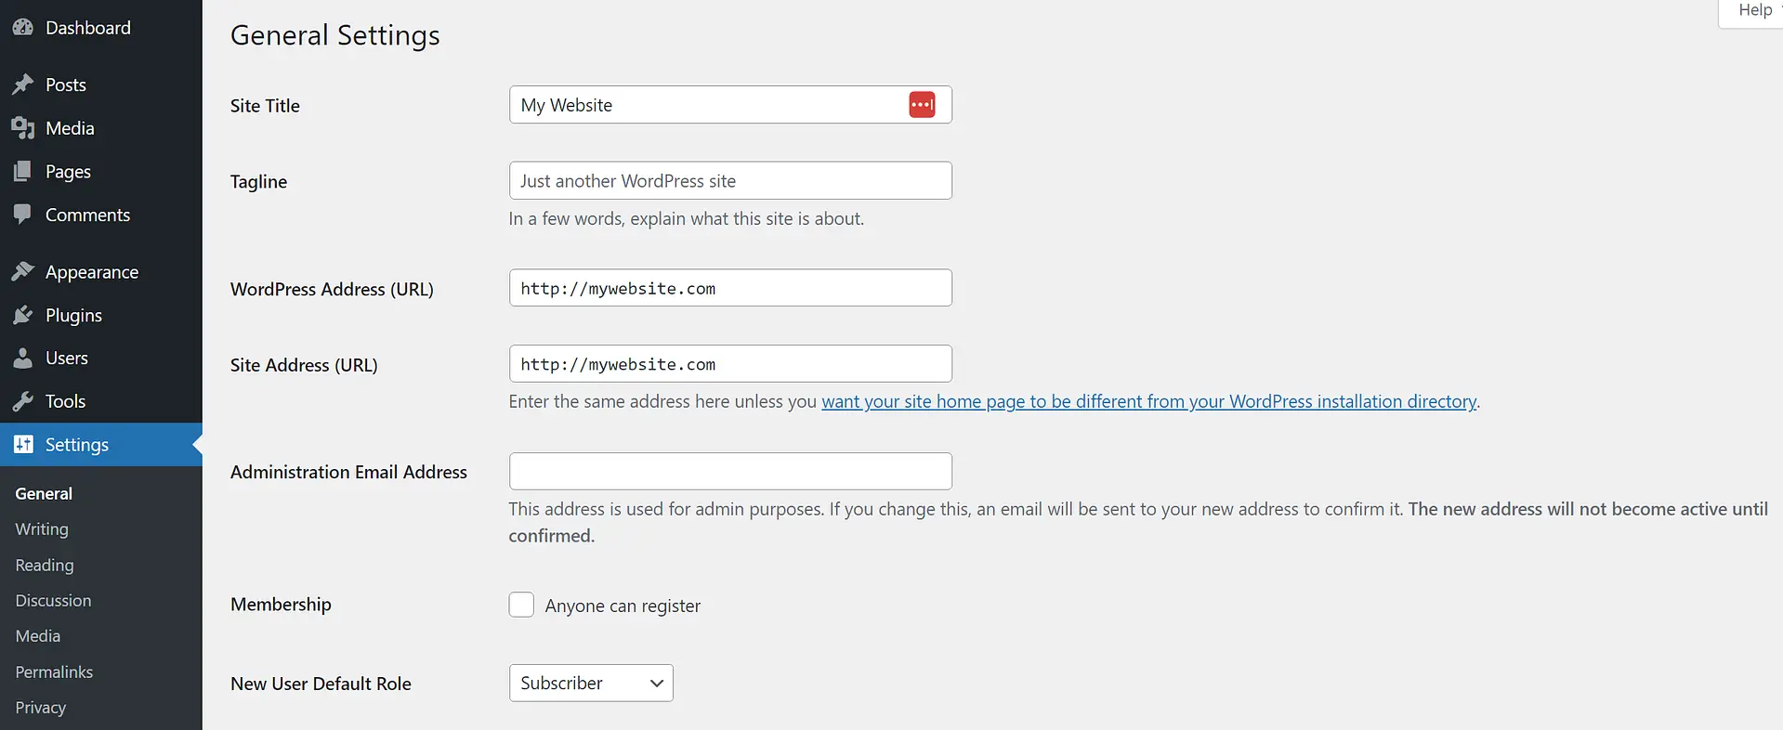Focus the WordPress Address URL field

click(x=730, y=288)
